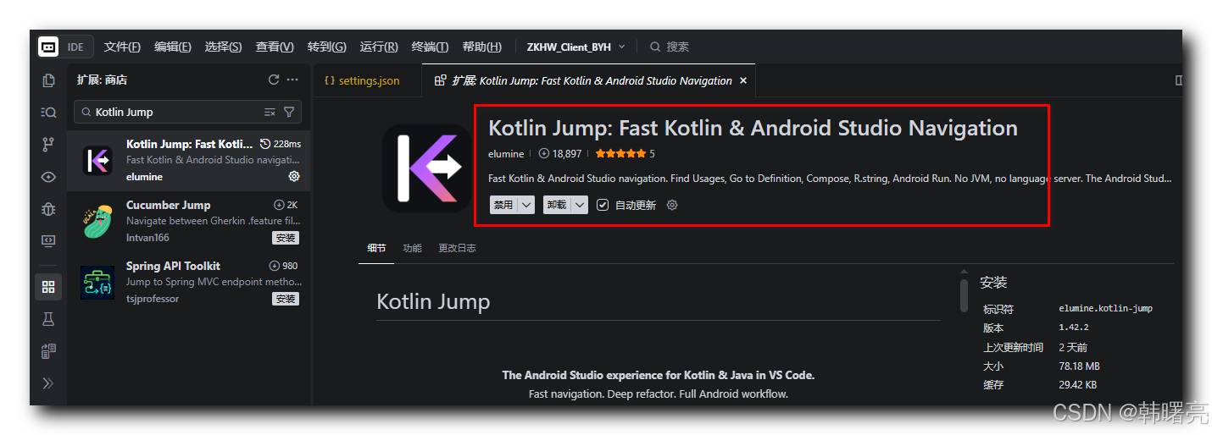Click the 18,897 install count
The width and height of the screenshot is (1212, 435).
click(560, 154)
